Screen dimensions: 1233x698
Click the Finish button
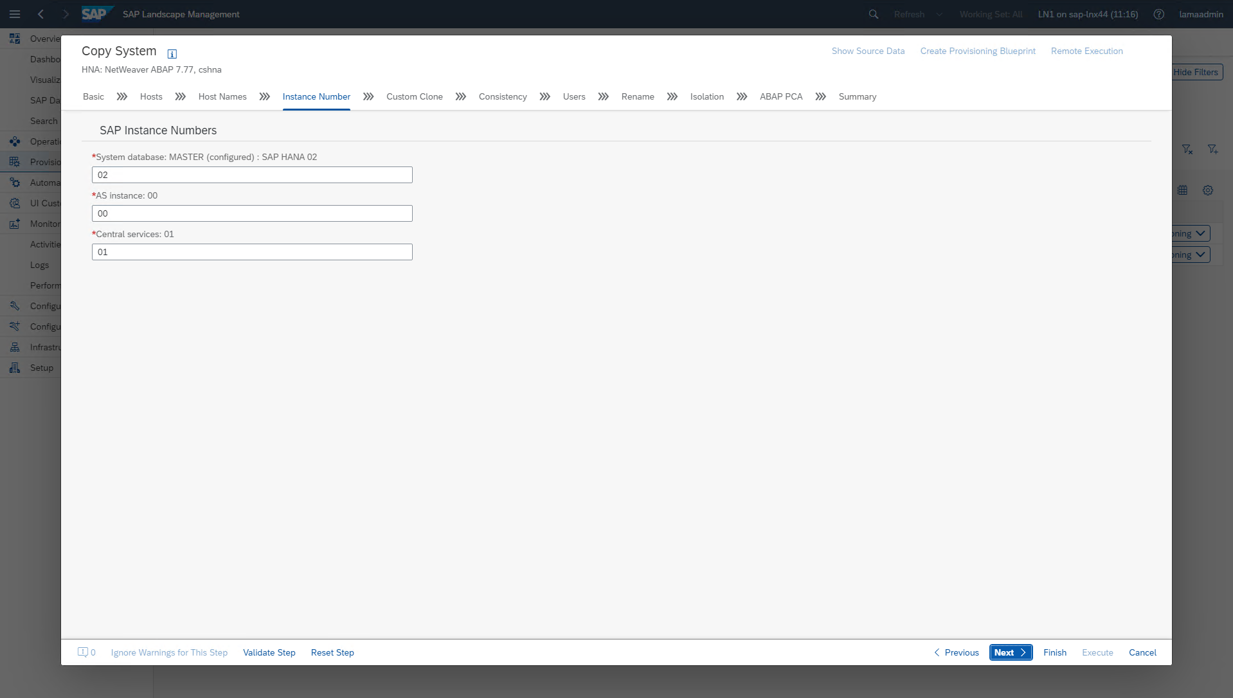(x=1055, y=652)
